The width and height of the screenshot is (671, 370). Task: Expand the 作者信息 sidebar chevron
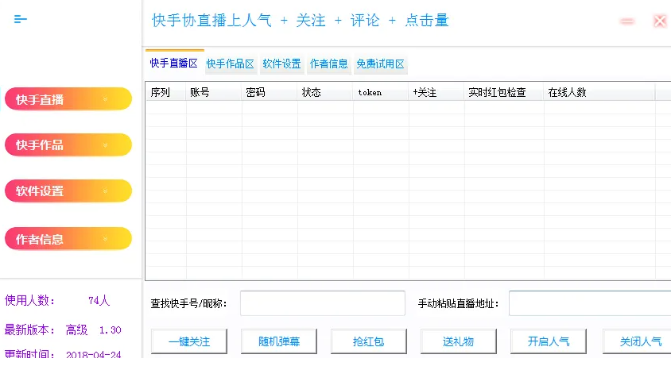(106, 239)
